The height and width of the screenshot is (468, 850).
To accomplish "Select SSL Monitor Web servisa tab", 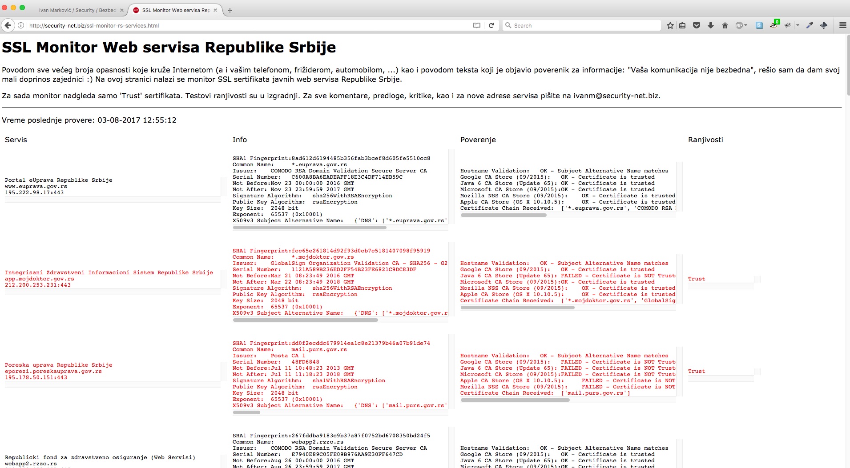I will [175, 10].
